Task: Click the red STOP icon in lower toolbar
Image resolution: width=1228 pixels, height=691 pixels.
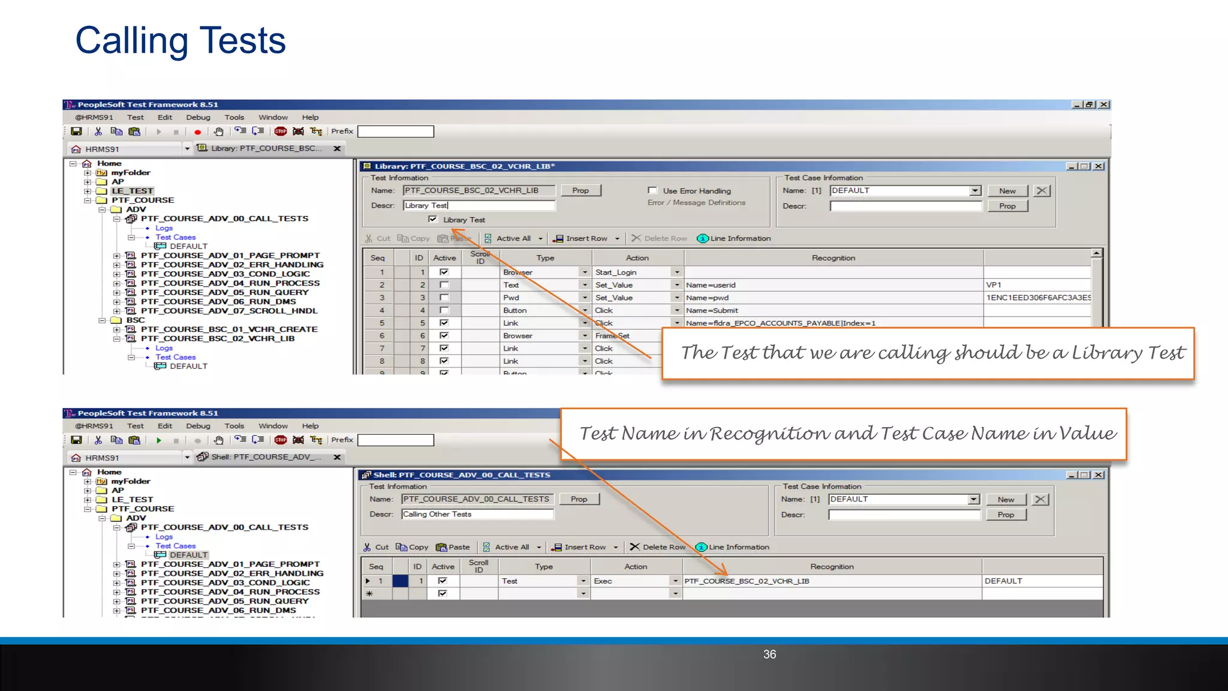Action: (x=280, y=440)
